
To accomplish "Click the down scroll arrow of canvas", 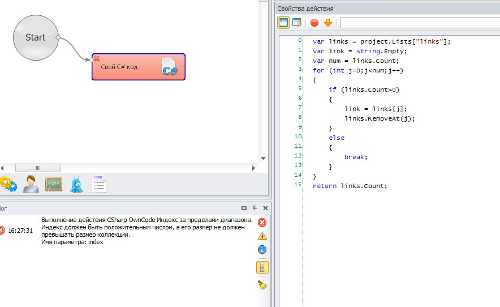I will pyautogui.click(x=263, y=158).
